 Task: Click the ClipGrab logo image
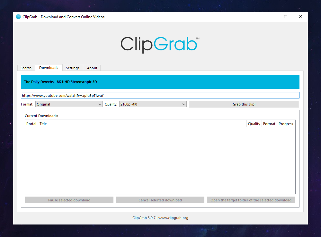160,45
